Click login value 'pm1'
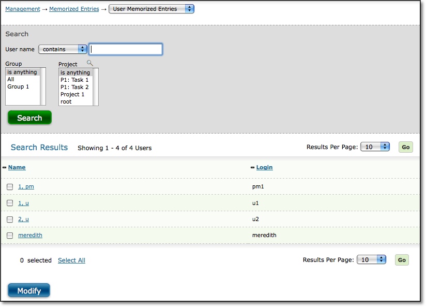This screenshot has width=426, height=307. (258, 187)
